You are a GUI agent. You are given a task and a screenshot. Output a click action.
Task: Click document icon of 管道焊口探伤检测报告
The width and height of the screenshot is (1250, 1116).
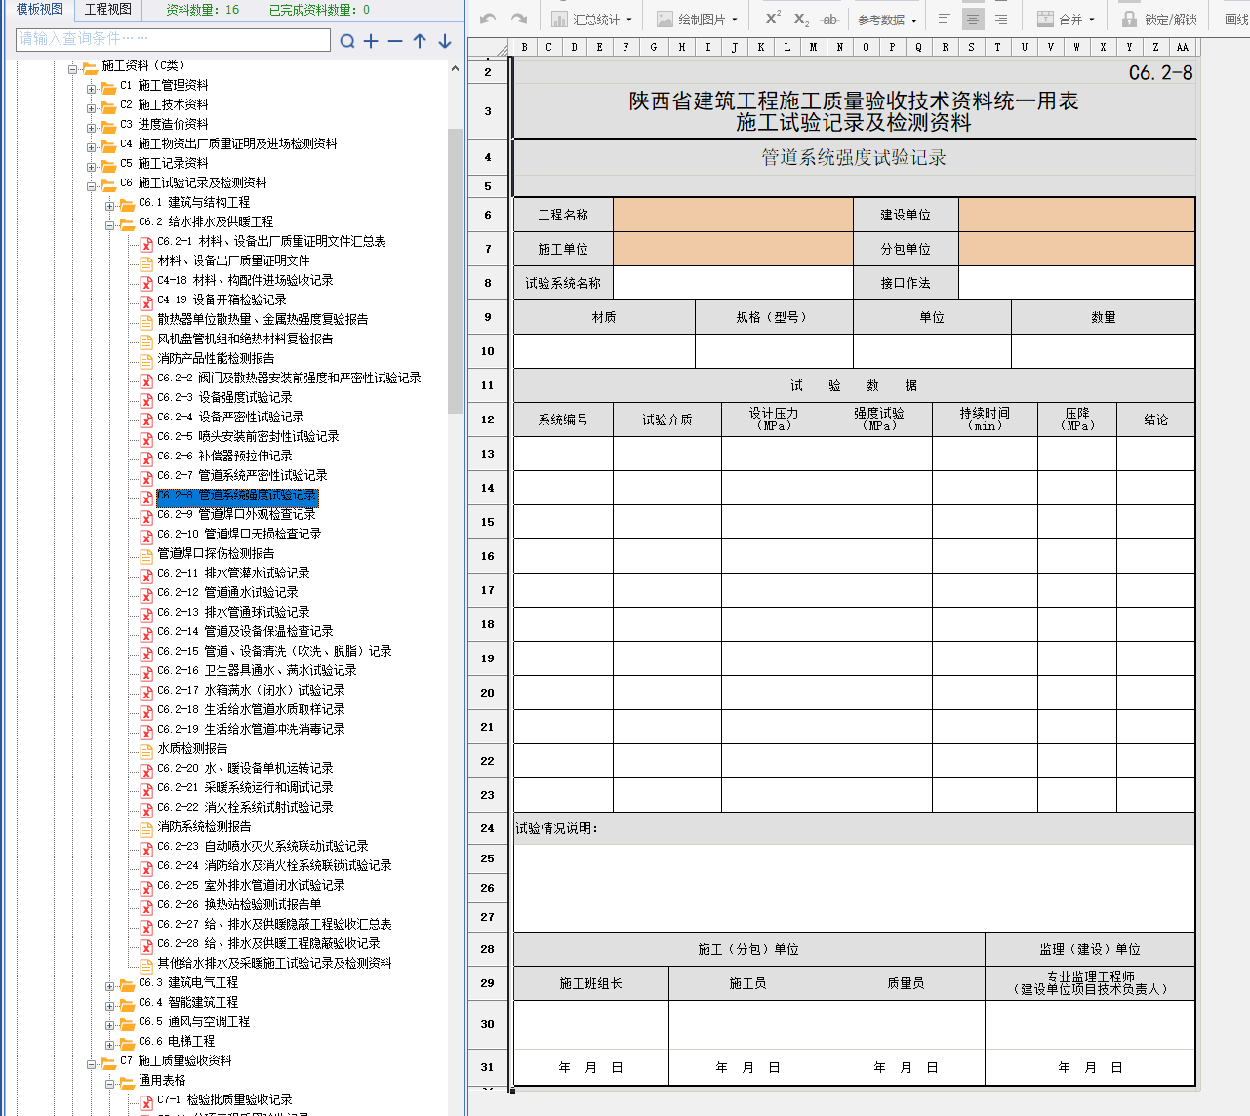[x=146, y=555]
